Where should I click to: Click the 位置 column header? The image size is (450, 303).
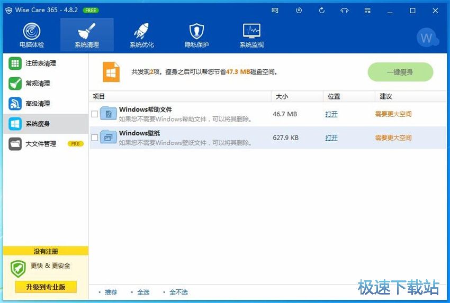click(x=349, y=96)
